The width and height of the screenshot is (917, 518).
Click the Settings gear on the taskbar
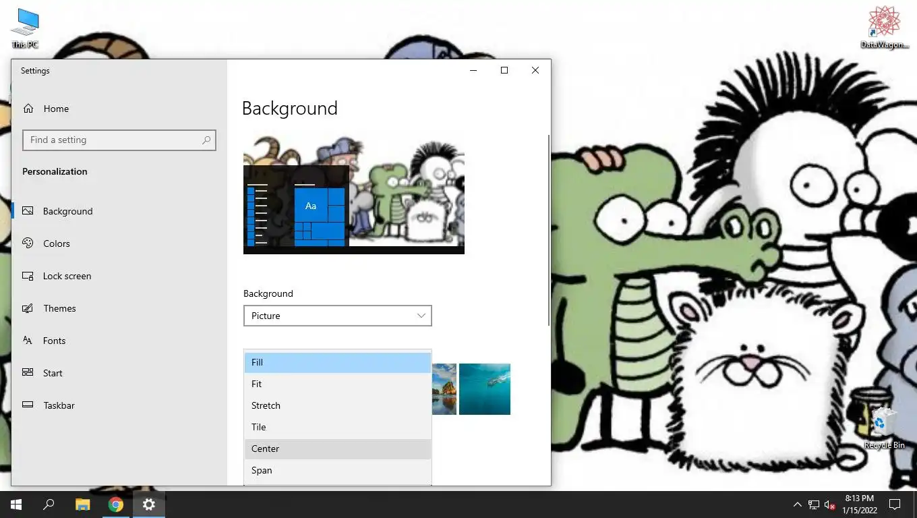click(x=149, y=505)
